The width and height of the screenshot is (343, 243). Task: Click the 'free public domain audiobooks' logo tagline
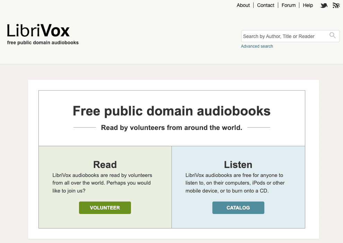click(x=43, y=43)
